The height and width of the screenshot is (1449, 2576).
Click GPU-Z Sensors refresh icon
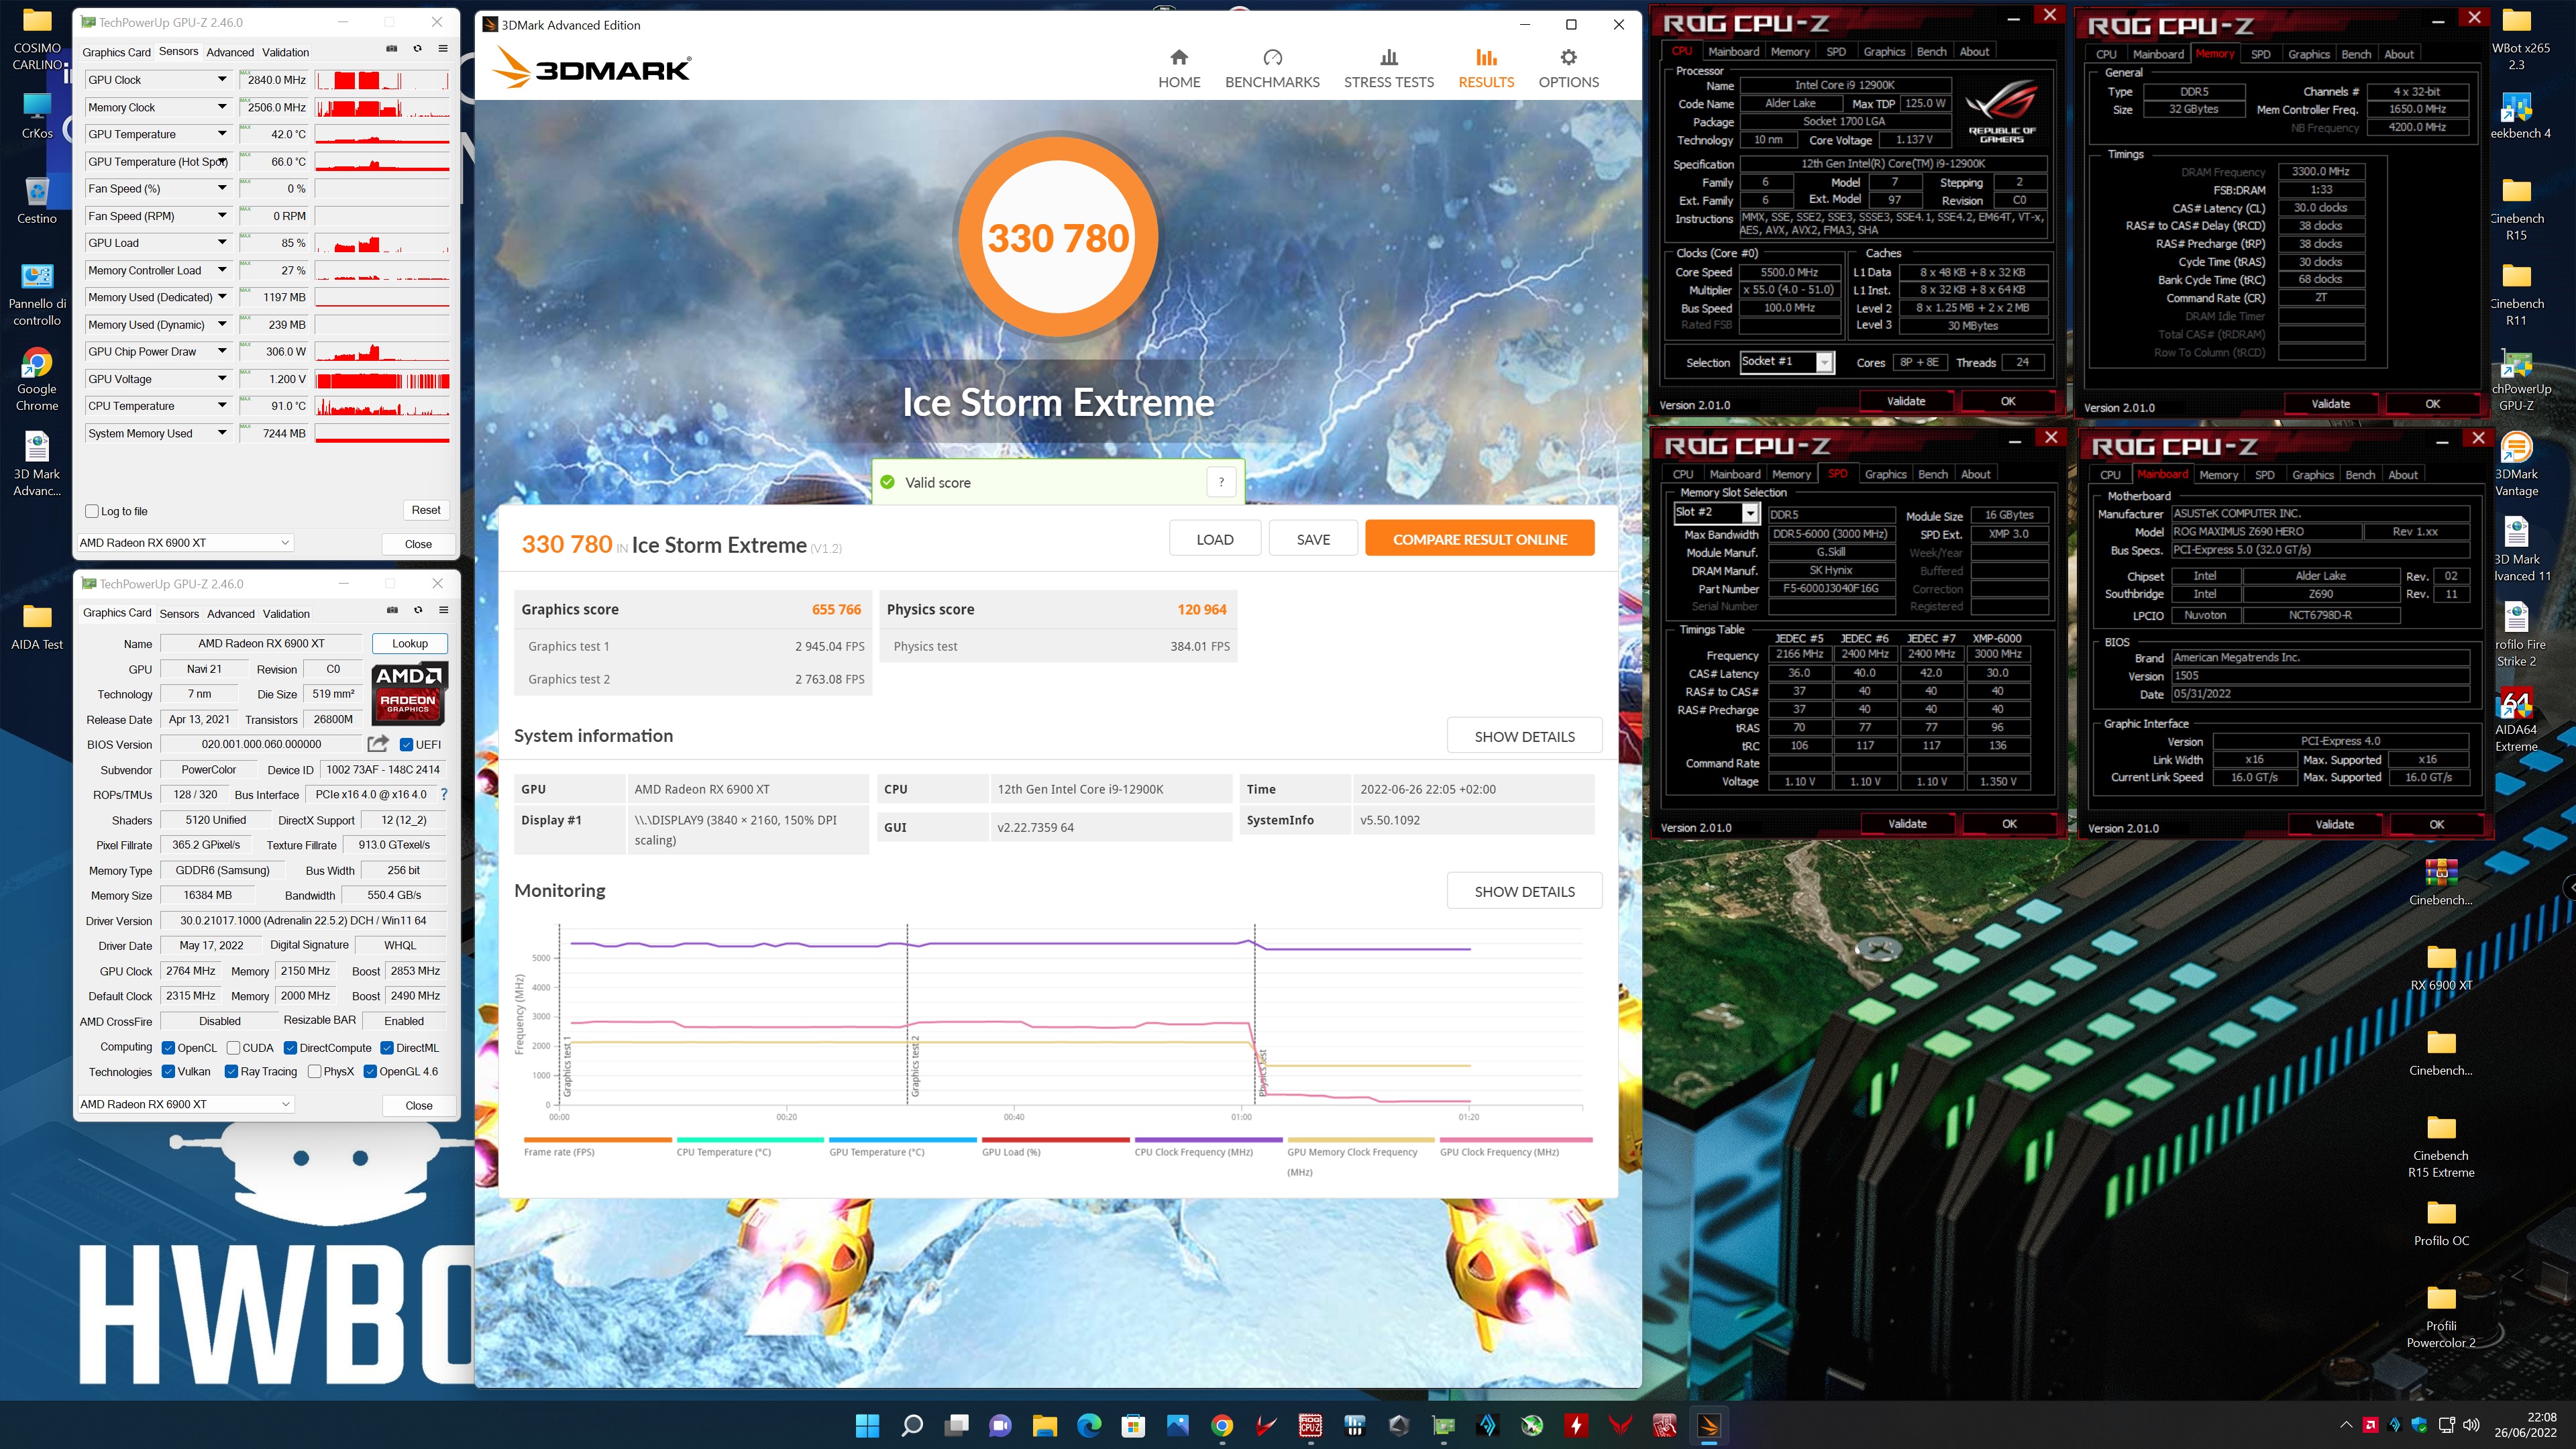[418, 49]
